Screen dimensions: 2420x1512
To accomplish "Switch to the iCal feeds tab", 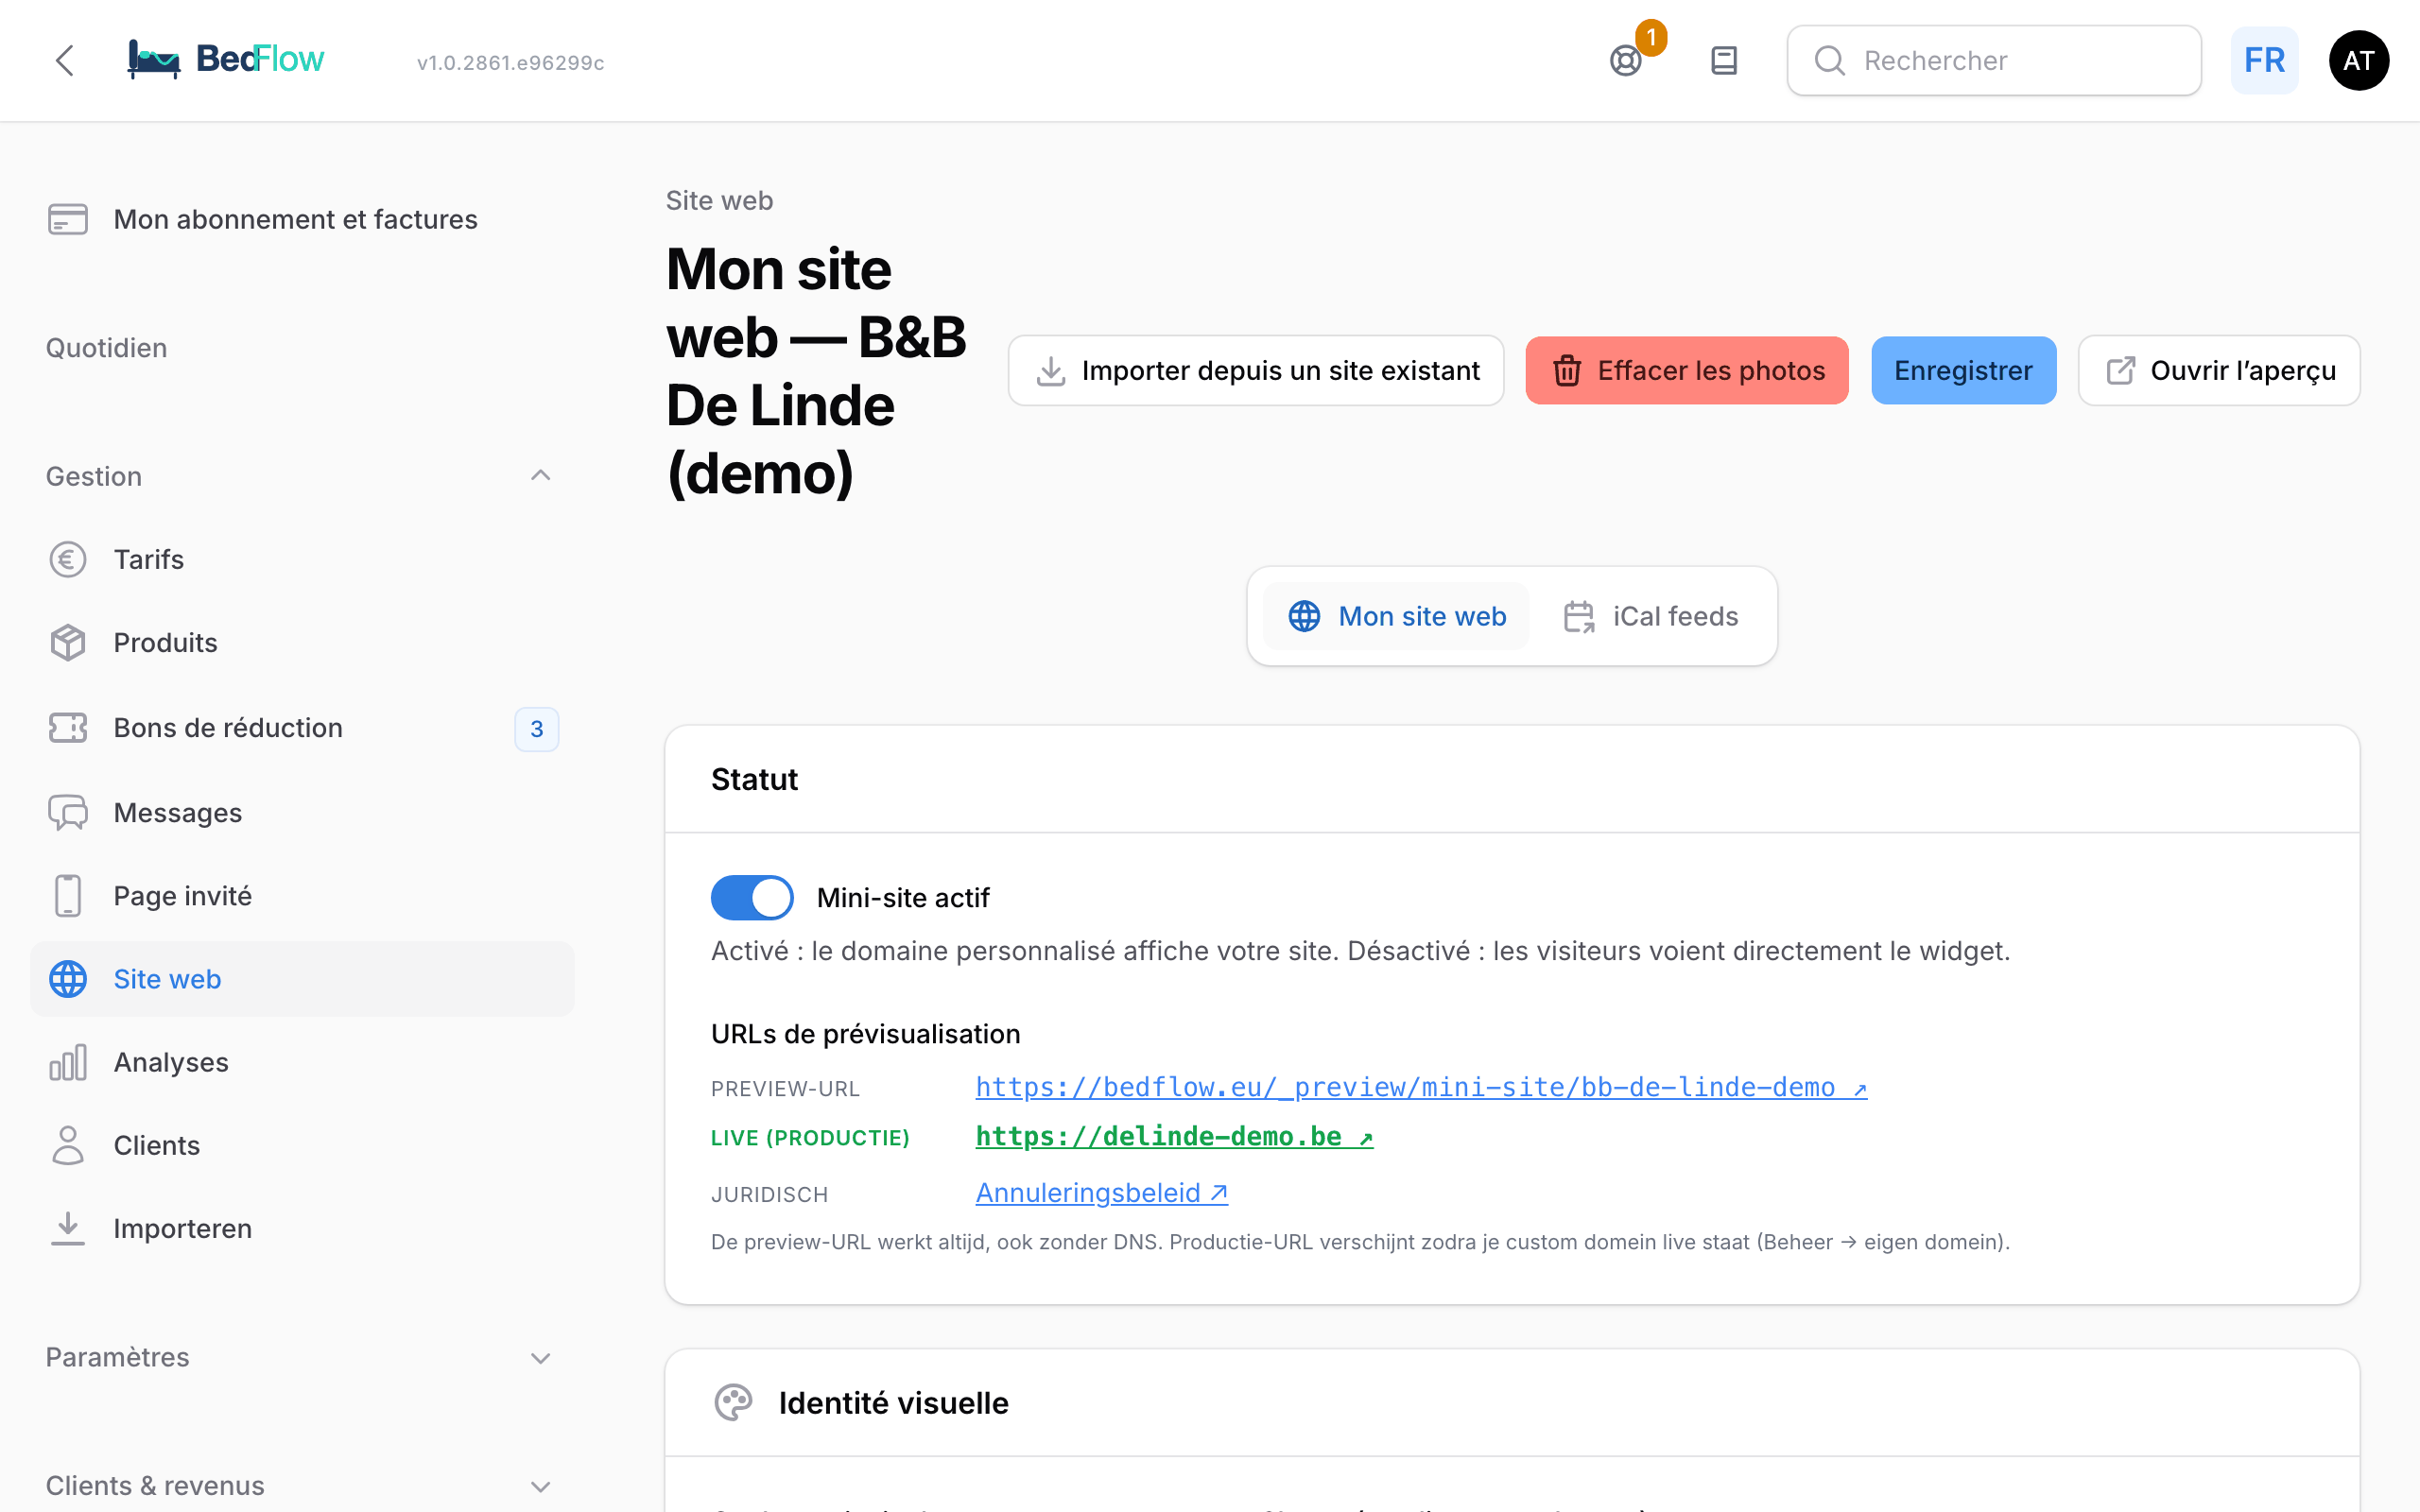I will click(1650, 616).
